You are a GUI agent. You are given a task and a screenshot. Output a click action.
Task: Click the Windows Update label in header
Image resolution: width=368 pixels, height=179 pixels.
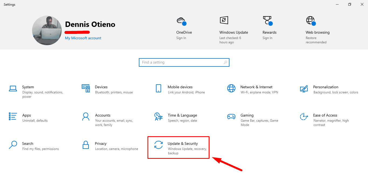click(234, 32)
